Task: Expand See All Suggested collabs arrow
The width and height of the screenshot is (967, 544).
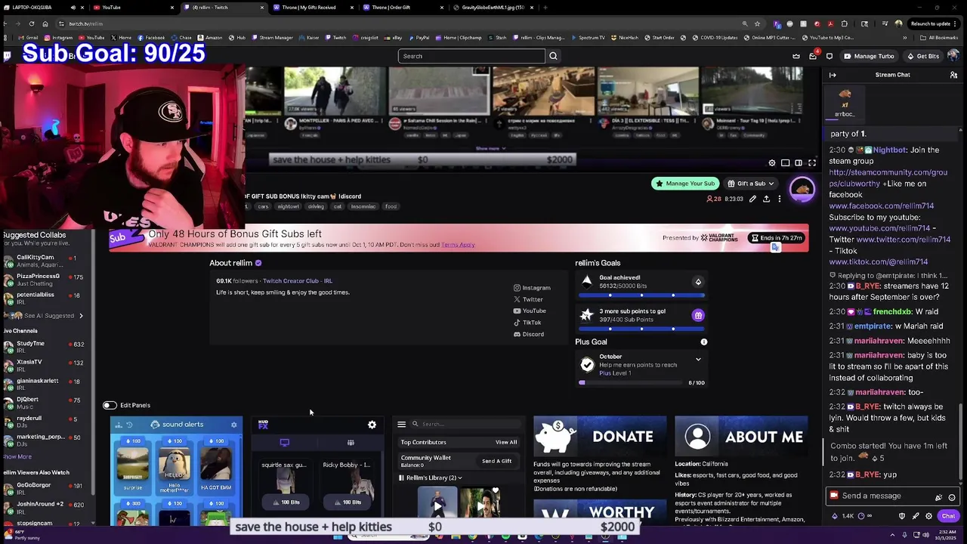Action: (81, 316)
